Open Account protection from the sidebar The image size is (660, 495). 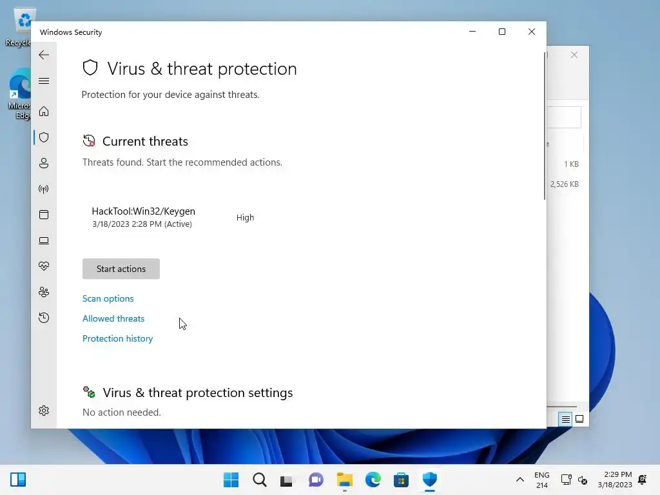44,163
